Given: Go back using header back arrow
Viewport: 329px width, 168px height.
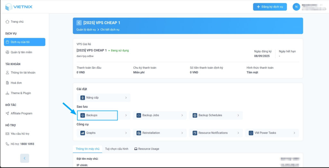Looking at the screenshot, I should coord(79,23).
